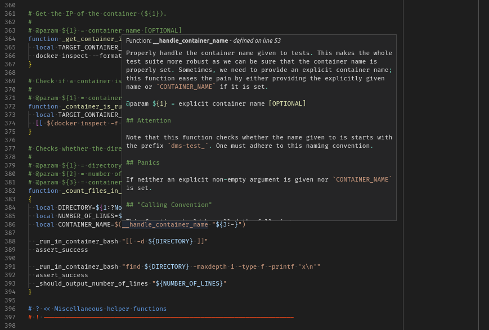
Task: Click the '## "Calling Convention"' heading in popup
Action: [x=169, y=205]
